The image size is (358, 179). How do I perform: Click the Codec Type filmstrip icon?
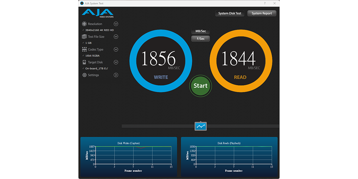pos(84,49)
